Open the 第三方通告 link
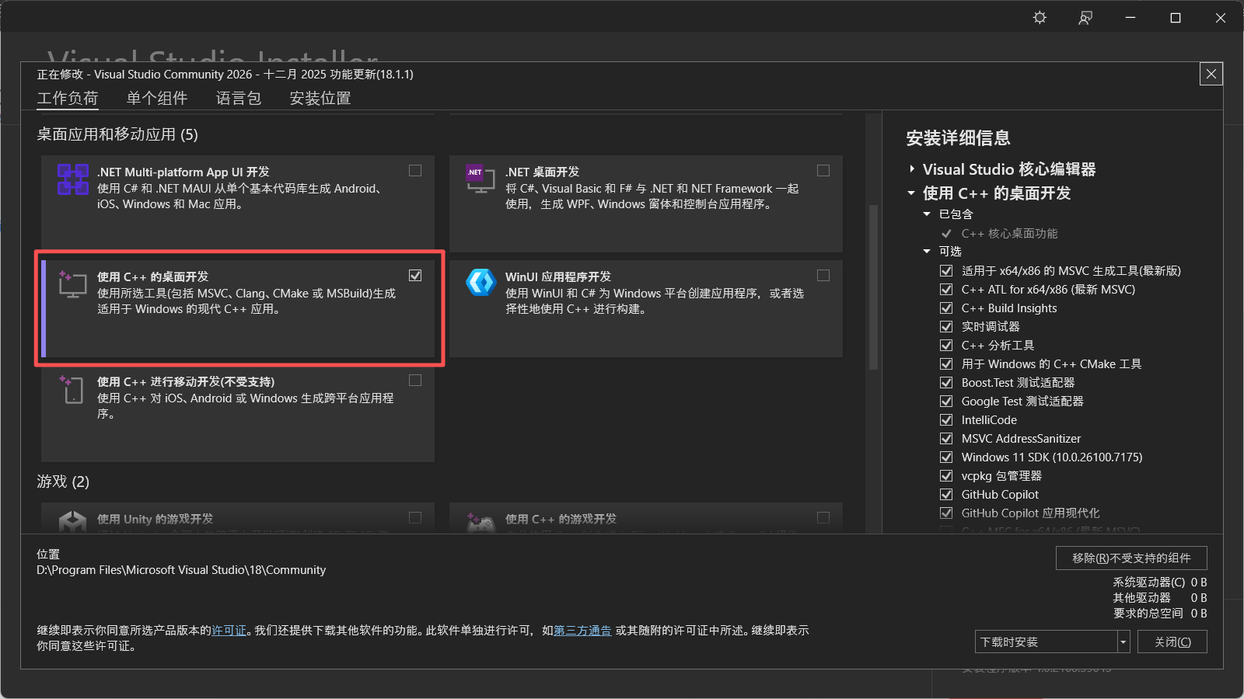Image resolution: width=1244 pixels, height=699 pixels. click(582, 631)
